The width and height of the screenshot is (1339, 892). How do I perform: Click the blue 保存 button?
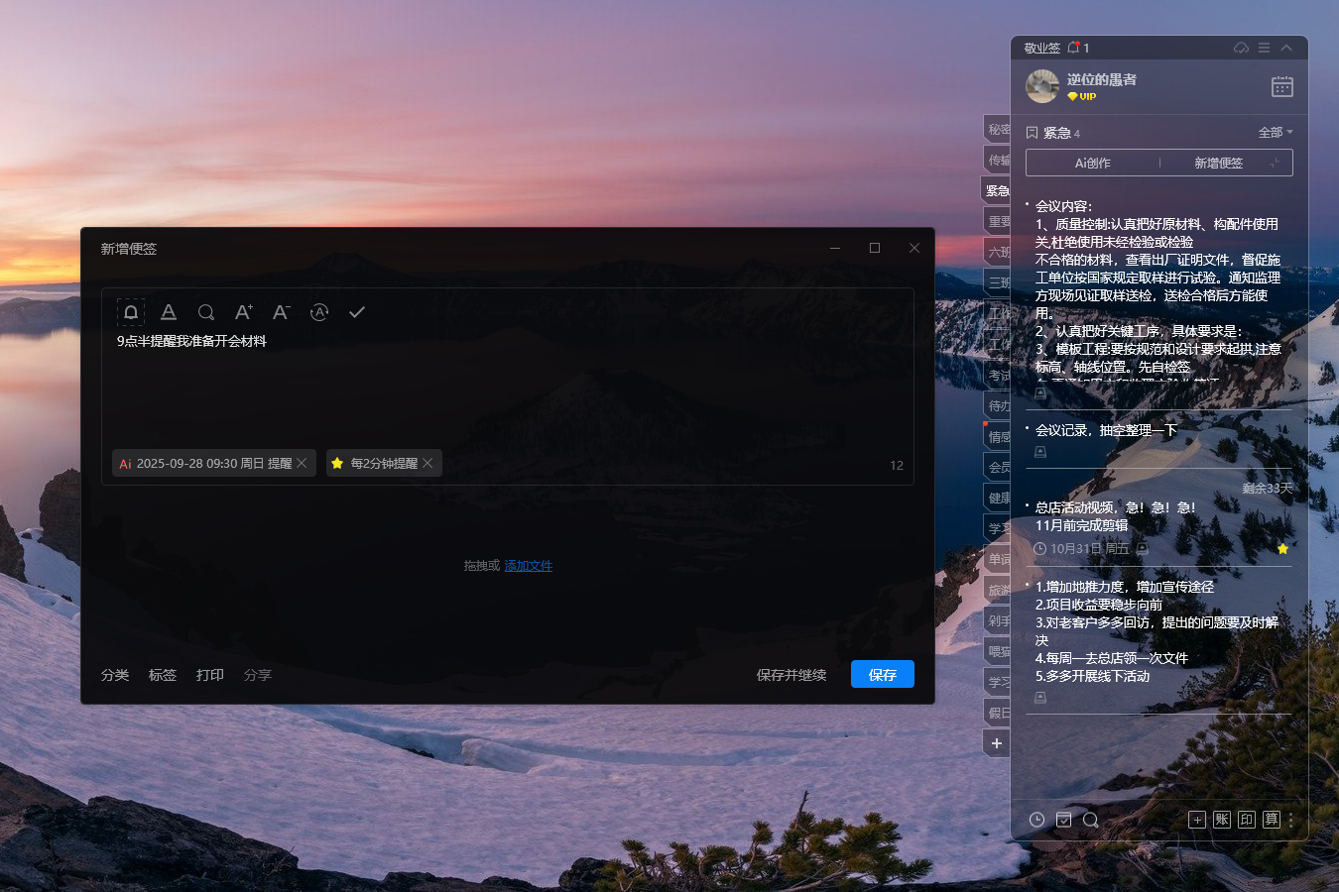[x=882, y=674]
